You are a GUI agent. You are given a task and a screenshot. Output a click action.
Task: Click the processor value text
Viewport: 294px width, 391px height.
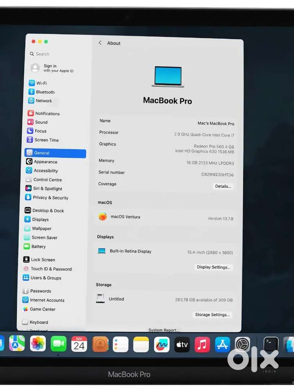point(204,135)
